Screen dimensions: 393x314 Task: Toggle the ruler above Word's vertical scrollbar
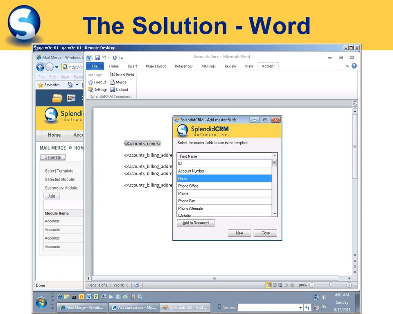point(355,105)
